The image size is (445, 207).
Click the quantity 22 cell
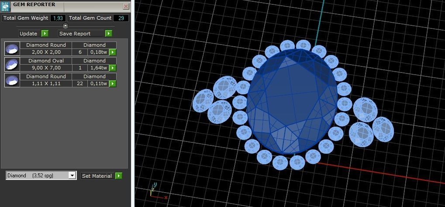coord(80,83)
